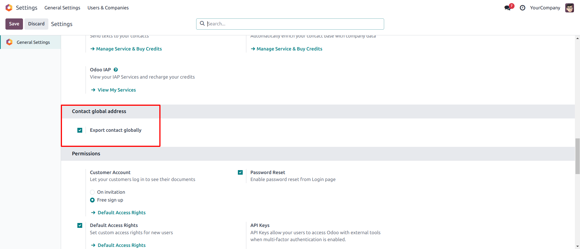Select the On invitation radio option
The height and width of the screenshot is (249, 580).
[92, 192]
